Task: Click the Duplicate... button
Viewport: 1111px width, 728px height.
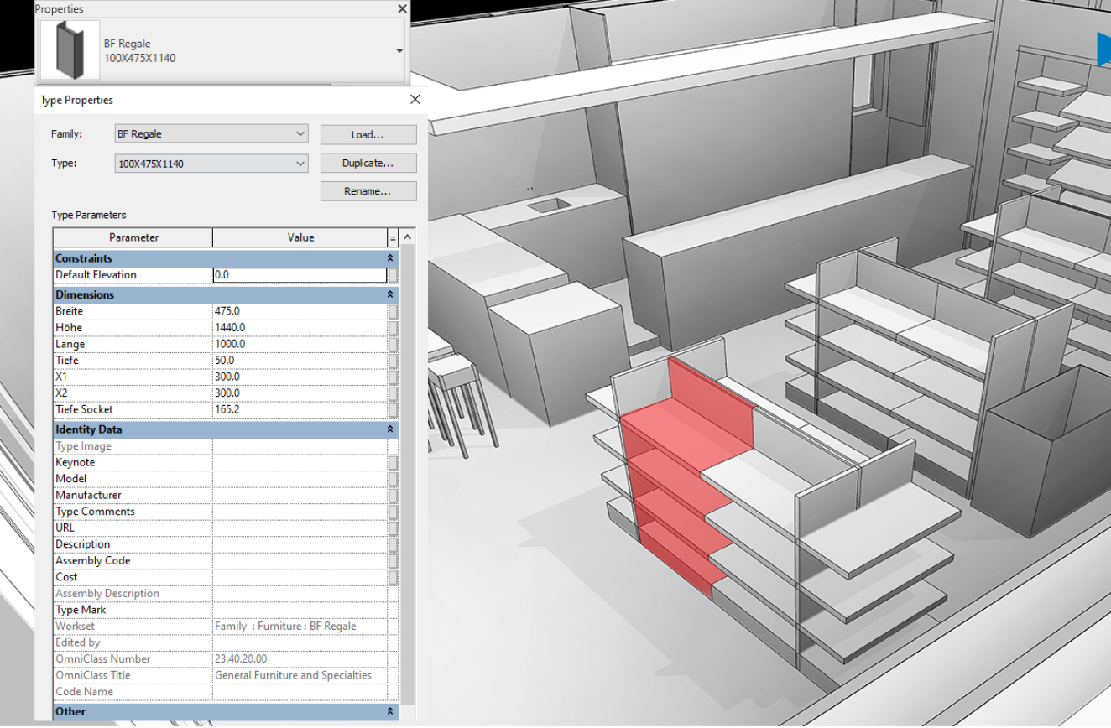Action: click(368, 164)
